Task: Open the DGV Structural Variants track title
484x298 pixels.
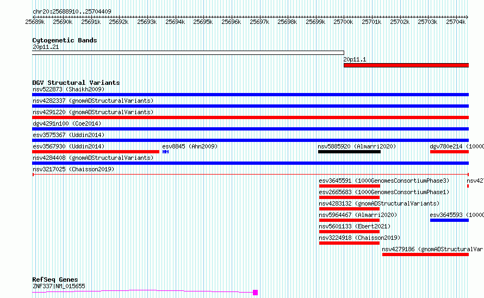Action: tap(76, 83)
